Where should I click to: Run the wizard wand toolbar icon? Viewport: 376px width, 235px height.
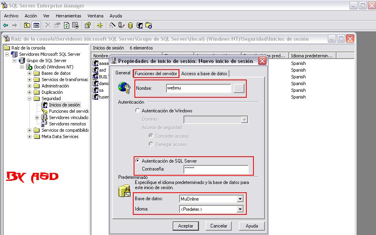[112, 25]
